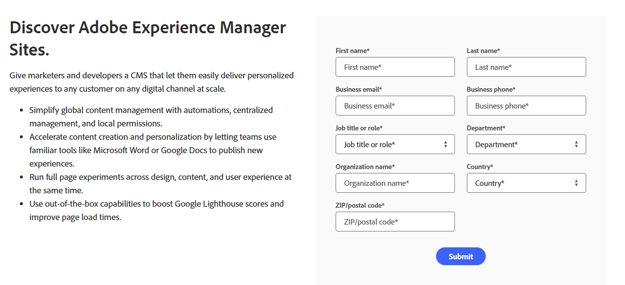Click the 'Business email*' label above field
This screenshot has height=285, width=625.
(359, 89)
